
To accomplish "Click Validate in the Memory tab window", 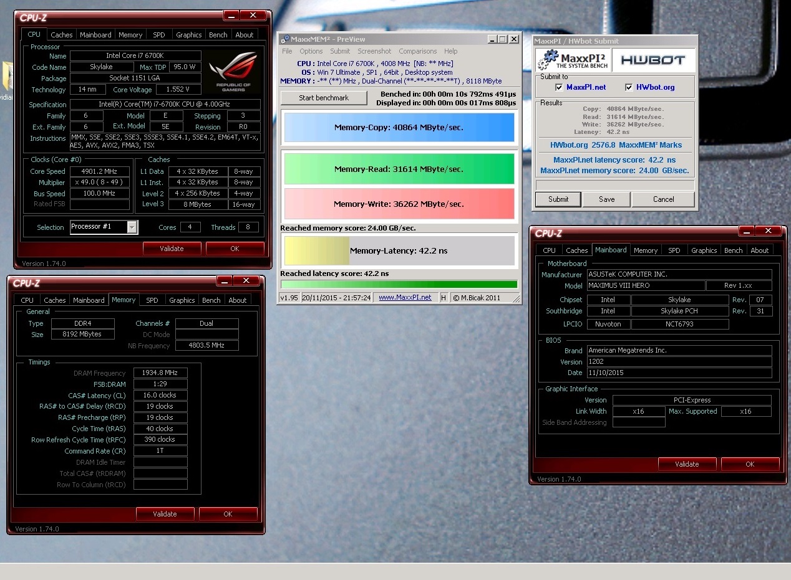I will [x=165, y=514].
